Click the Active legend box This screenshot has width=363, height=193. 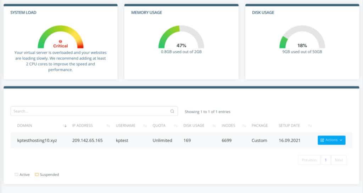coord(16,175)
